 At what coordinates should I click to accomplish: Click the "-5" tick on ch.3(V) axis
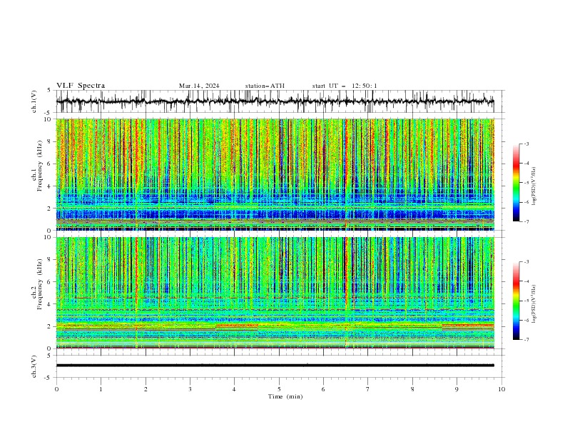click(49, 378)
